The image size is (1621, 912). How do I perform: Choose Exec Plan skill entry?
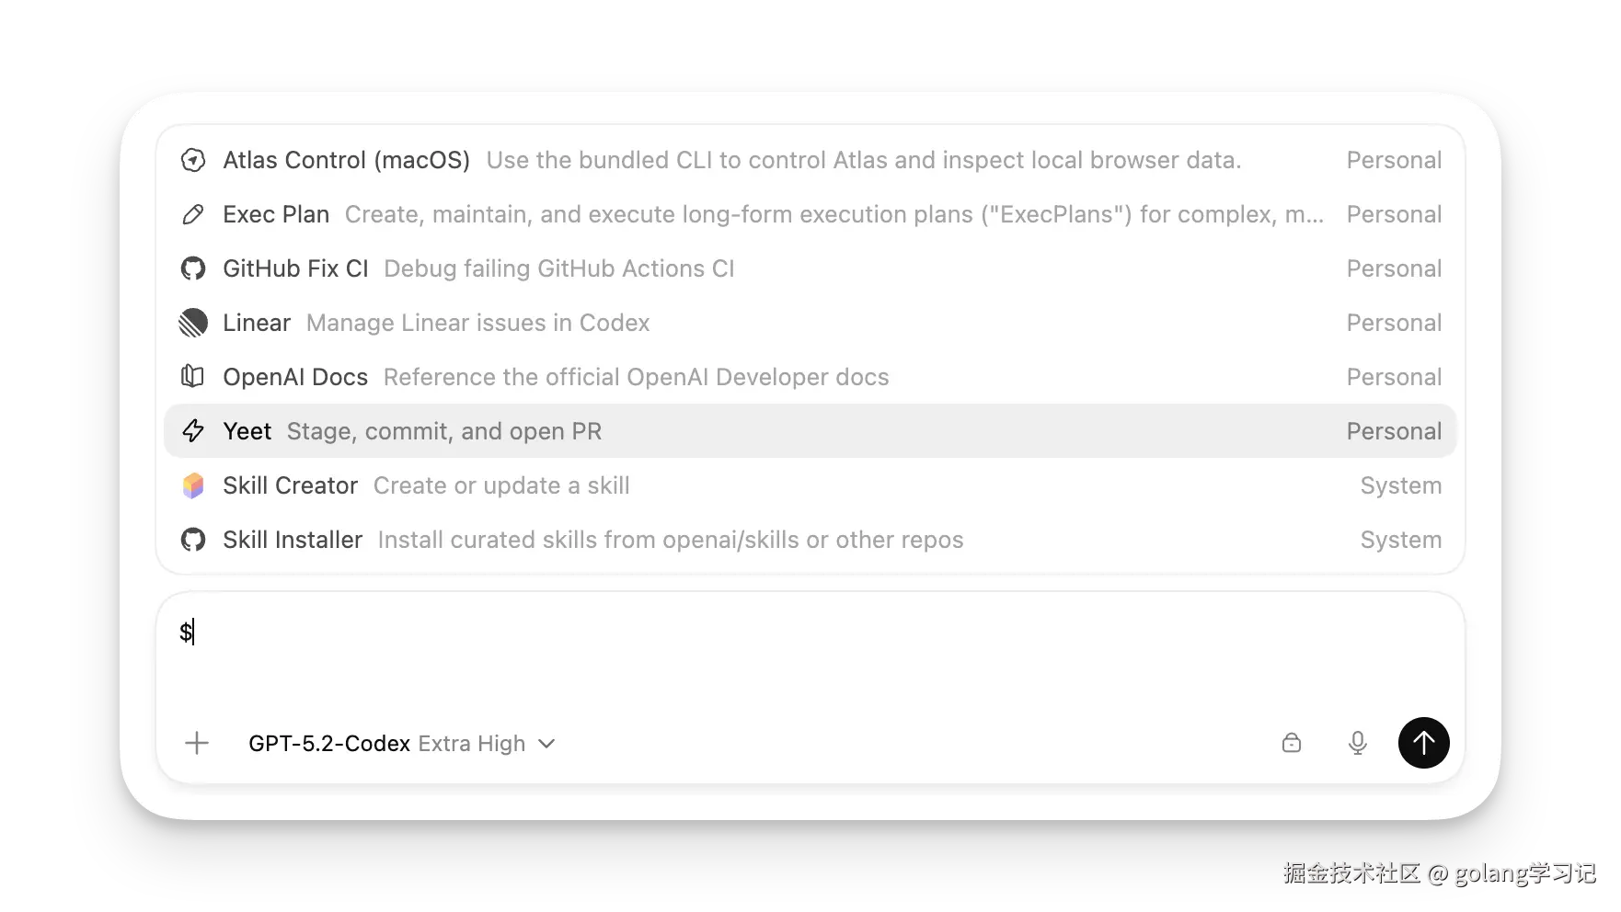tap(276, 214)
